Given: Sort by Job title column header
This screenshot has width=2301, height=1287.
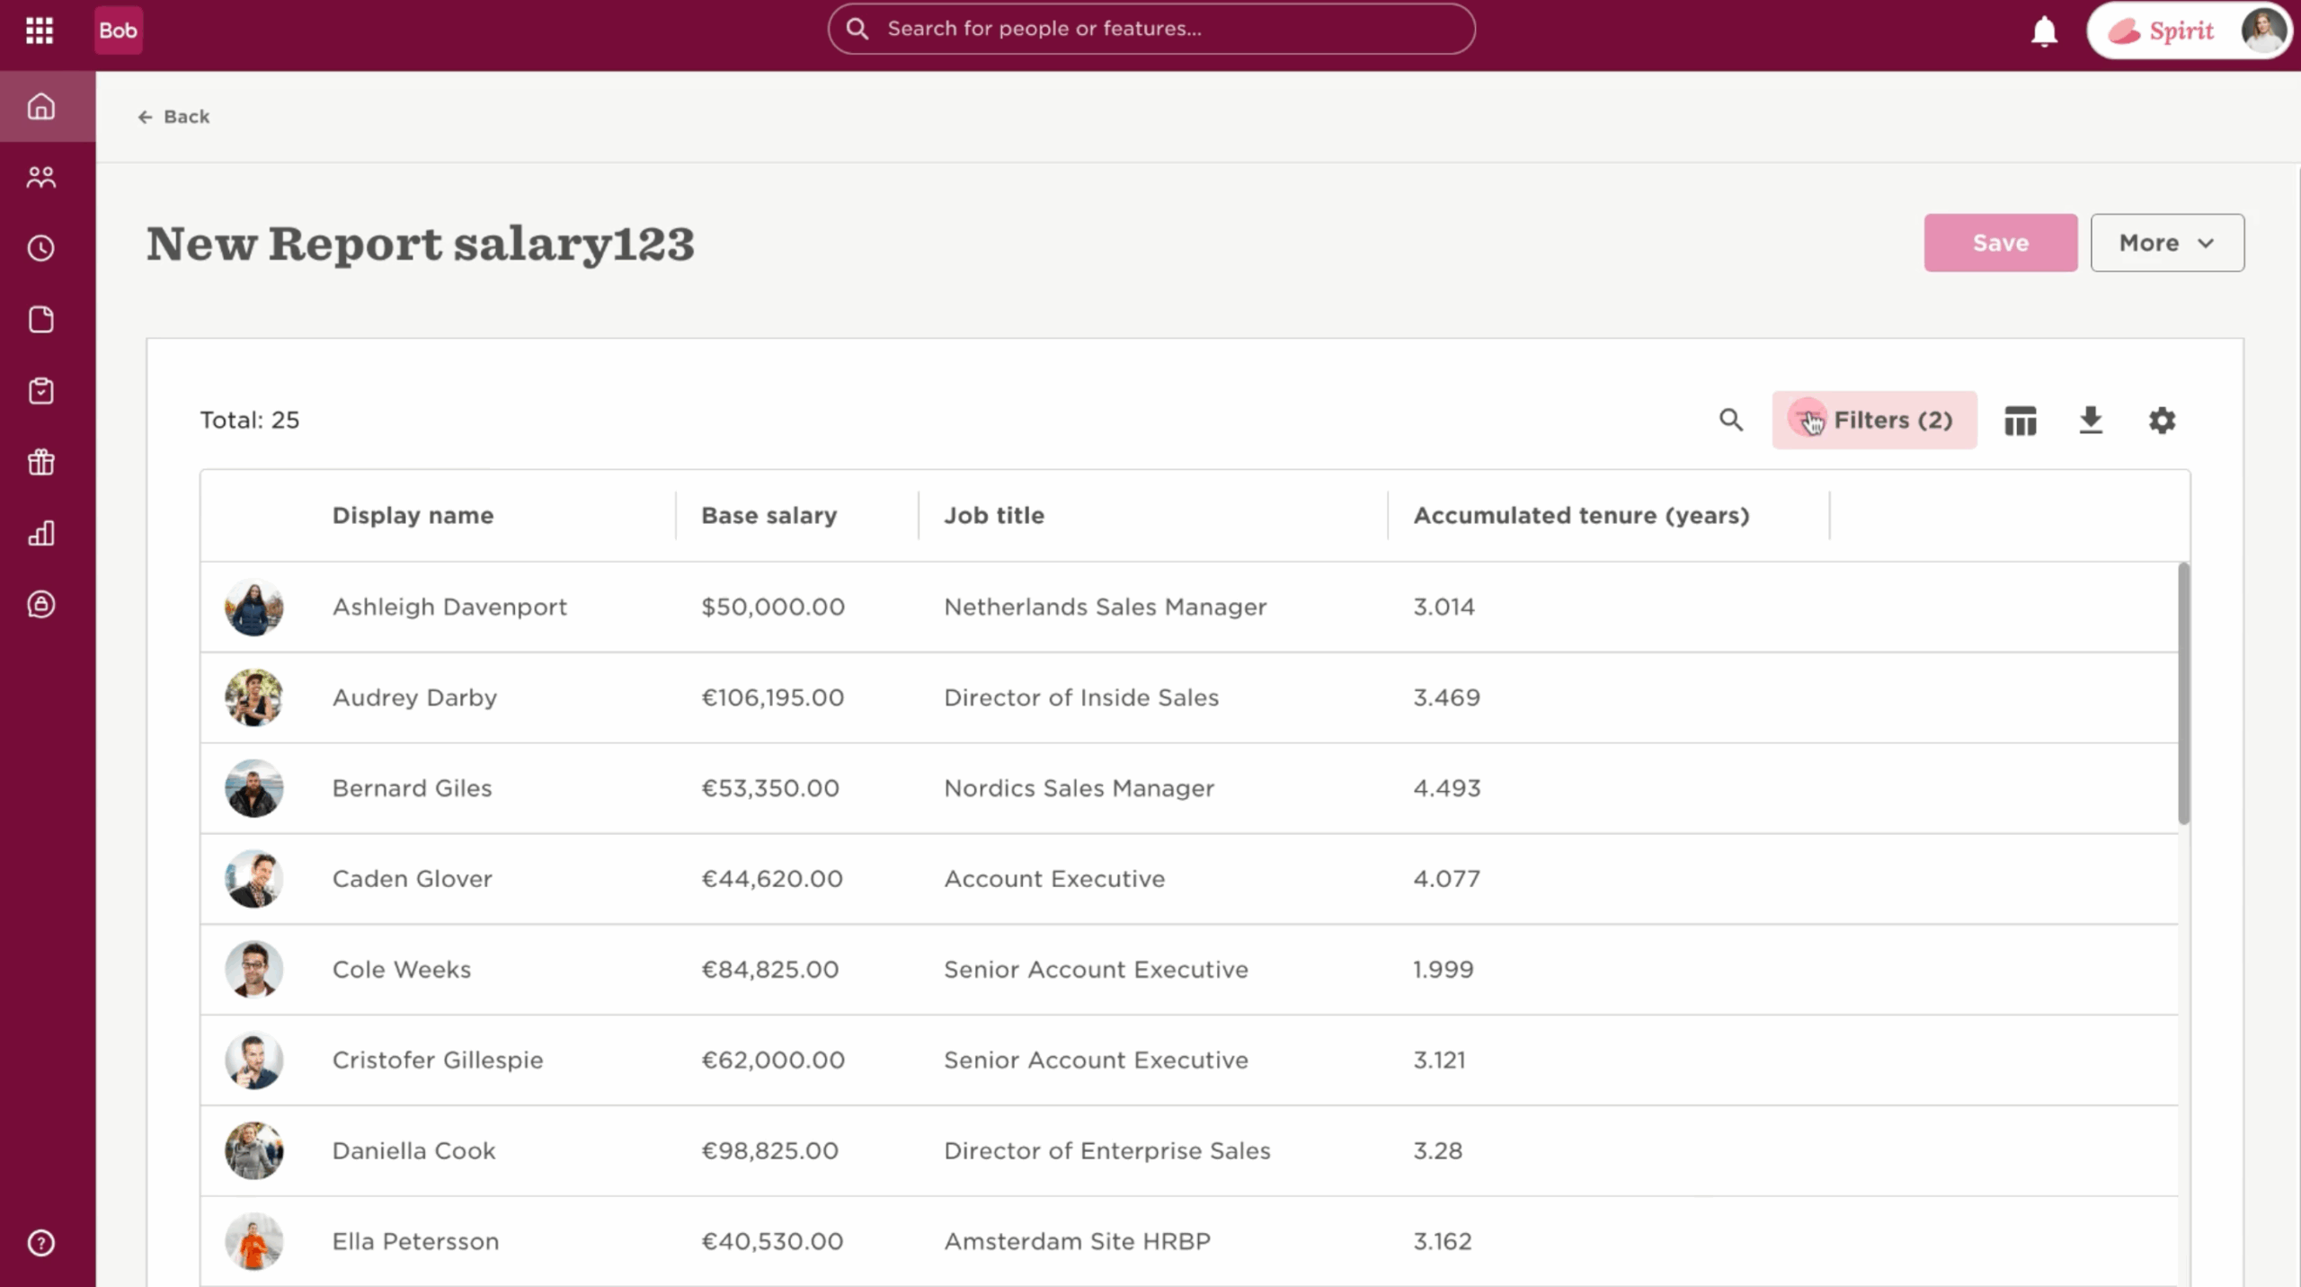Looking at the screenshot, I should (x=994, y=515).
